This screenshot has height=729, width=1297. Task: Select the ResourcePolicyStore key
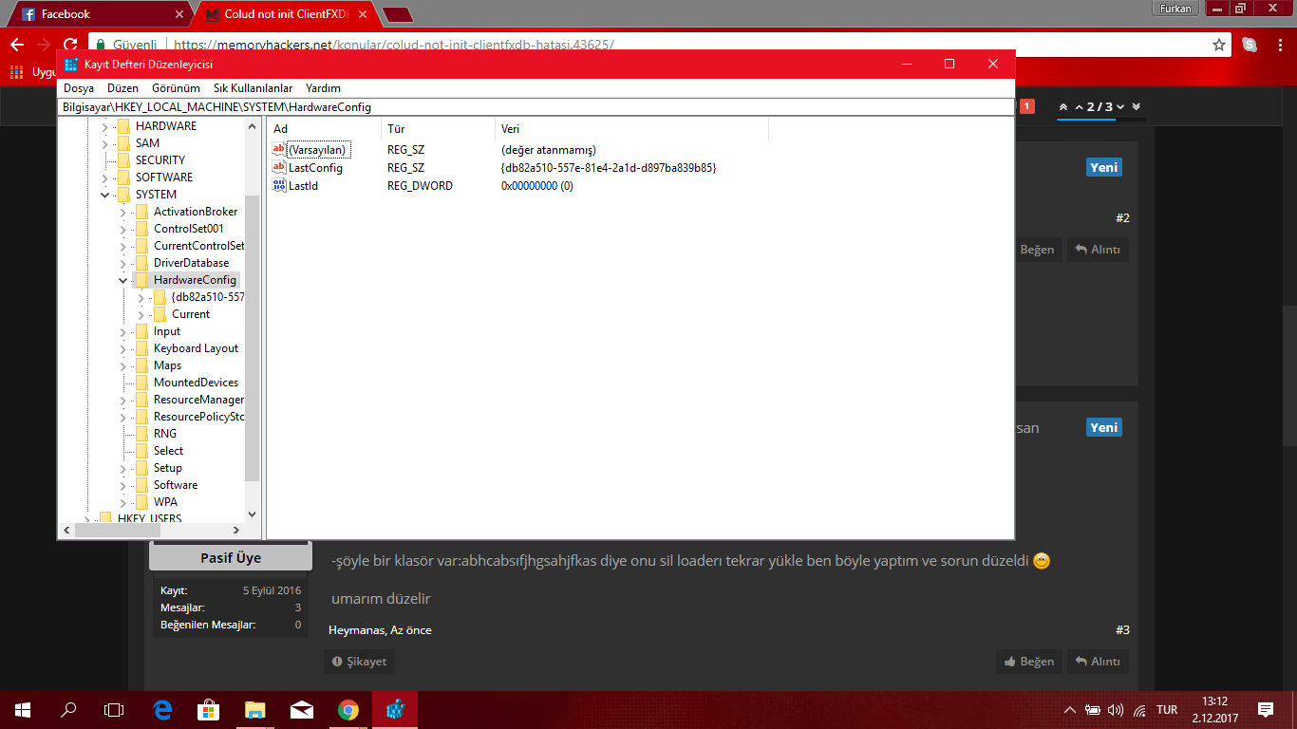click(198, 417)
